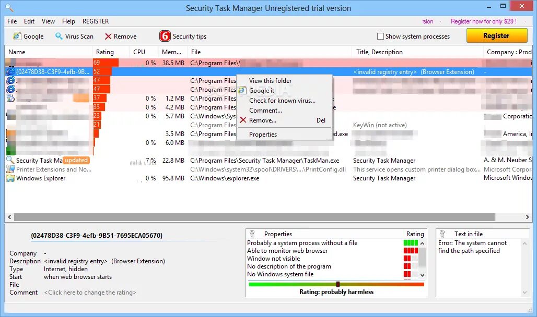Open the Help menu
The width and height of the screenshot is (537, 317).
pos(68,21)
